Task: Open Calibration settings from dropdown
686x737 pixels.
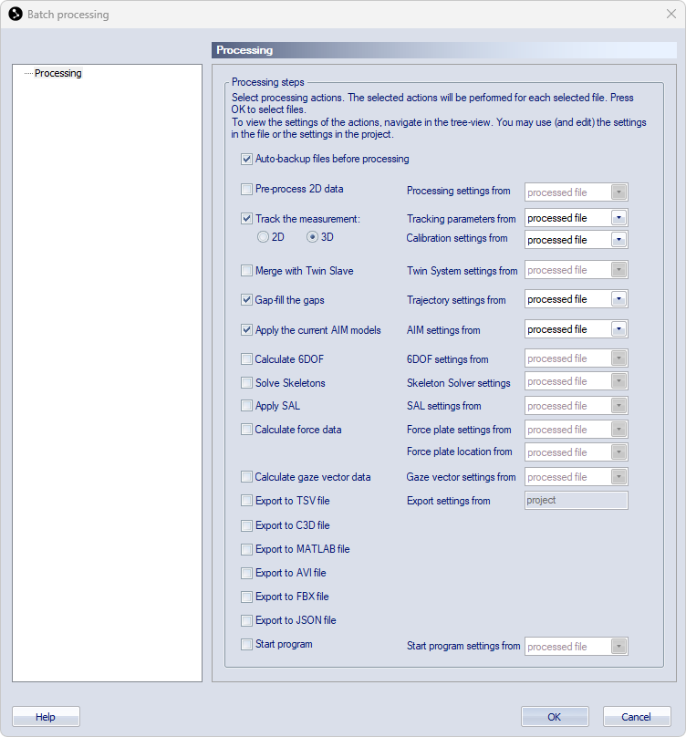Action: pos(576,240)
